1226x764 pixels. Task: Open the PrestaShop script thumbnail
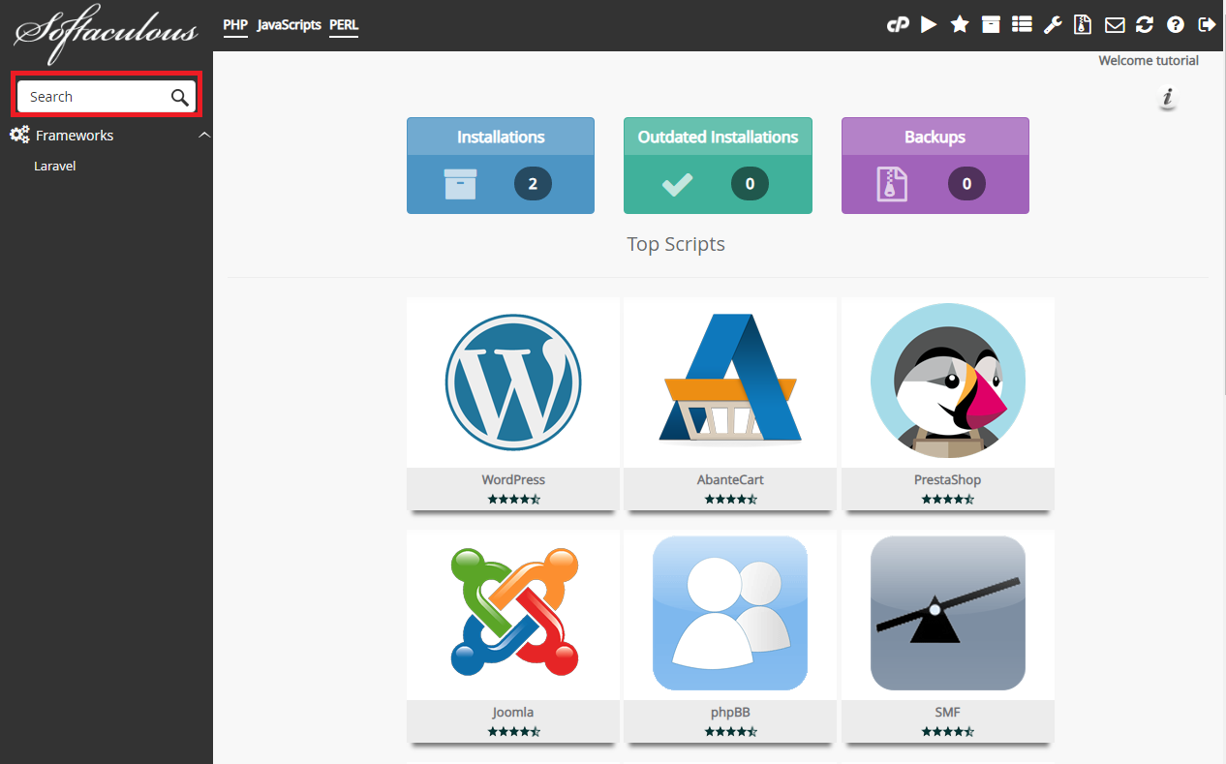point(947,382)
